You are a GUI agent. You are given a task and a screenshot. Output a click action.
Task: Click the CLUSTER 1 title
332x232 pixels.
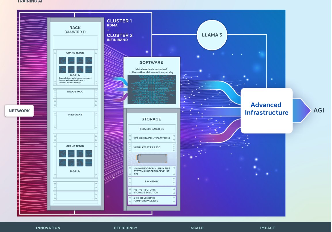(x=119, y=21)
